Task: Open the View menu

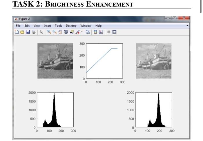Action: (x=37, y=26)
